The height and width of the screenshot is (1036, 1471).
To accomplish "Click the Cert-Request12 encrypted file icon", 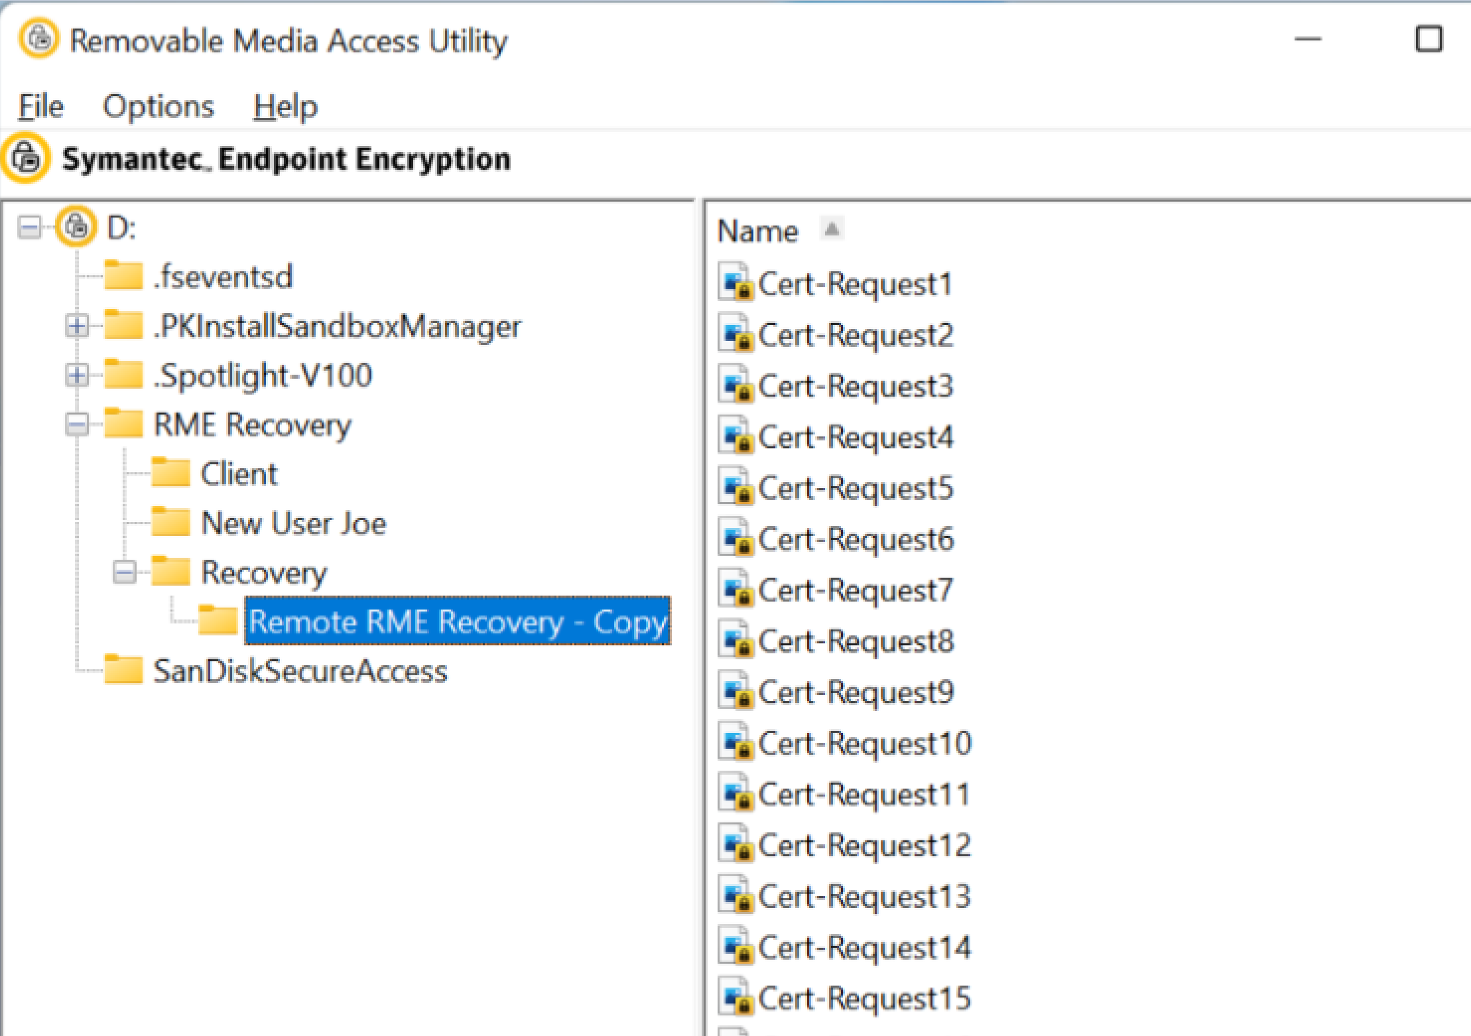I will (735, 843).
